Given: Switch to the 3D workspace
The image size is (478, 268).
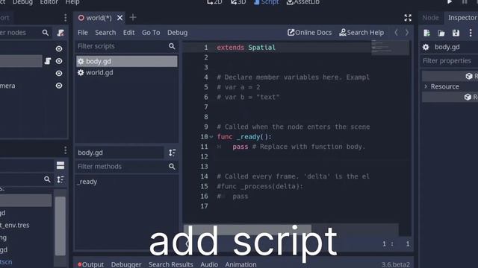Looking at the screenshot, I should pyautogui.click(x=238, y=2).
